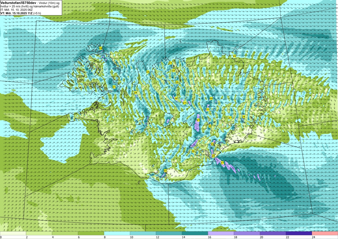Click the pink legend swatch above 24 m/s

pyautogui.click(x=325, y=233)
